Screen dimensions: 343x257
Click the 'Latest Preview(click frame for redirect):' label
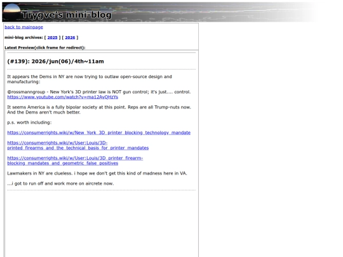(x=45, y=48)
